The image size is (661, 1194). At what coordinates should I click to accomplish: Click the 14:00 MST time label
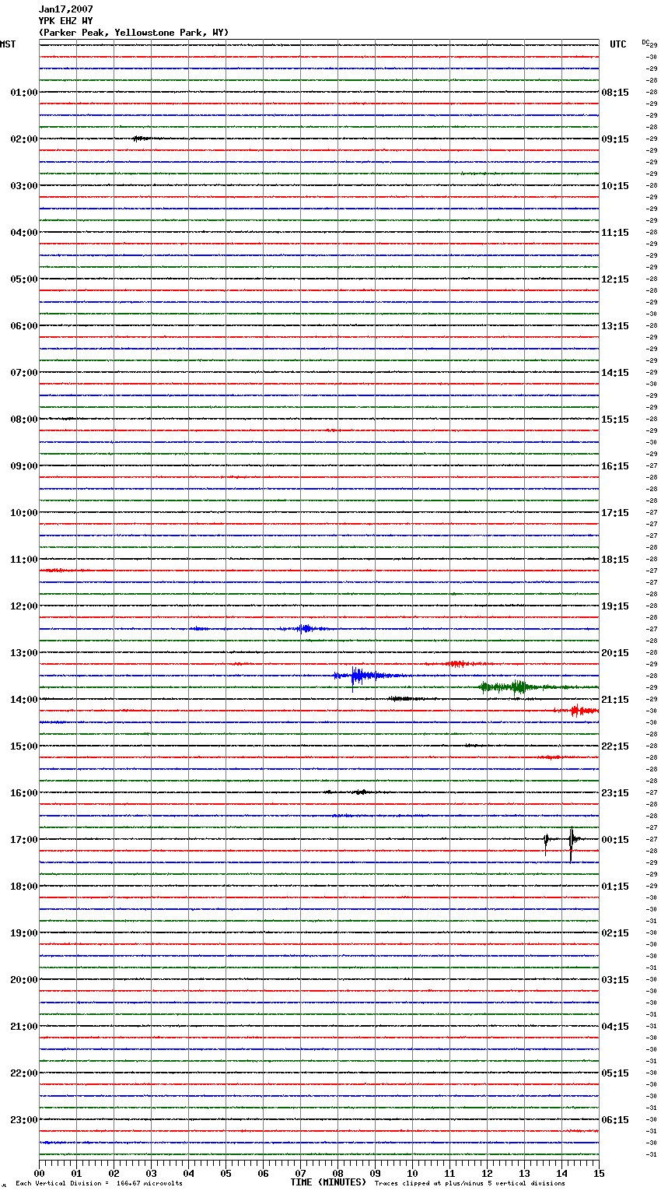pyautogui.click(x=24, y=700)
